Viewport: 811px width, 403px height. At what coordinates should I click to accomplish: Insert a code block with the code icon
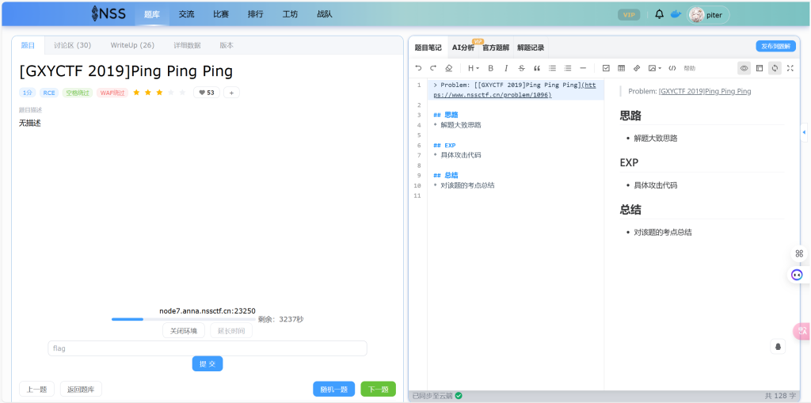(672, 68)
